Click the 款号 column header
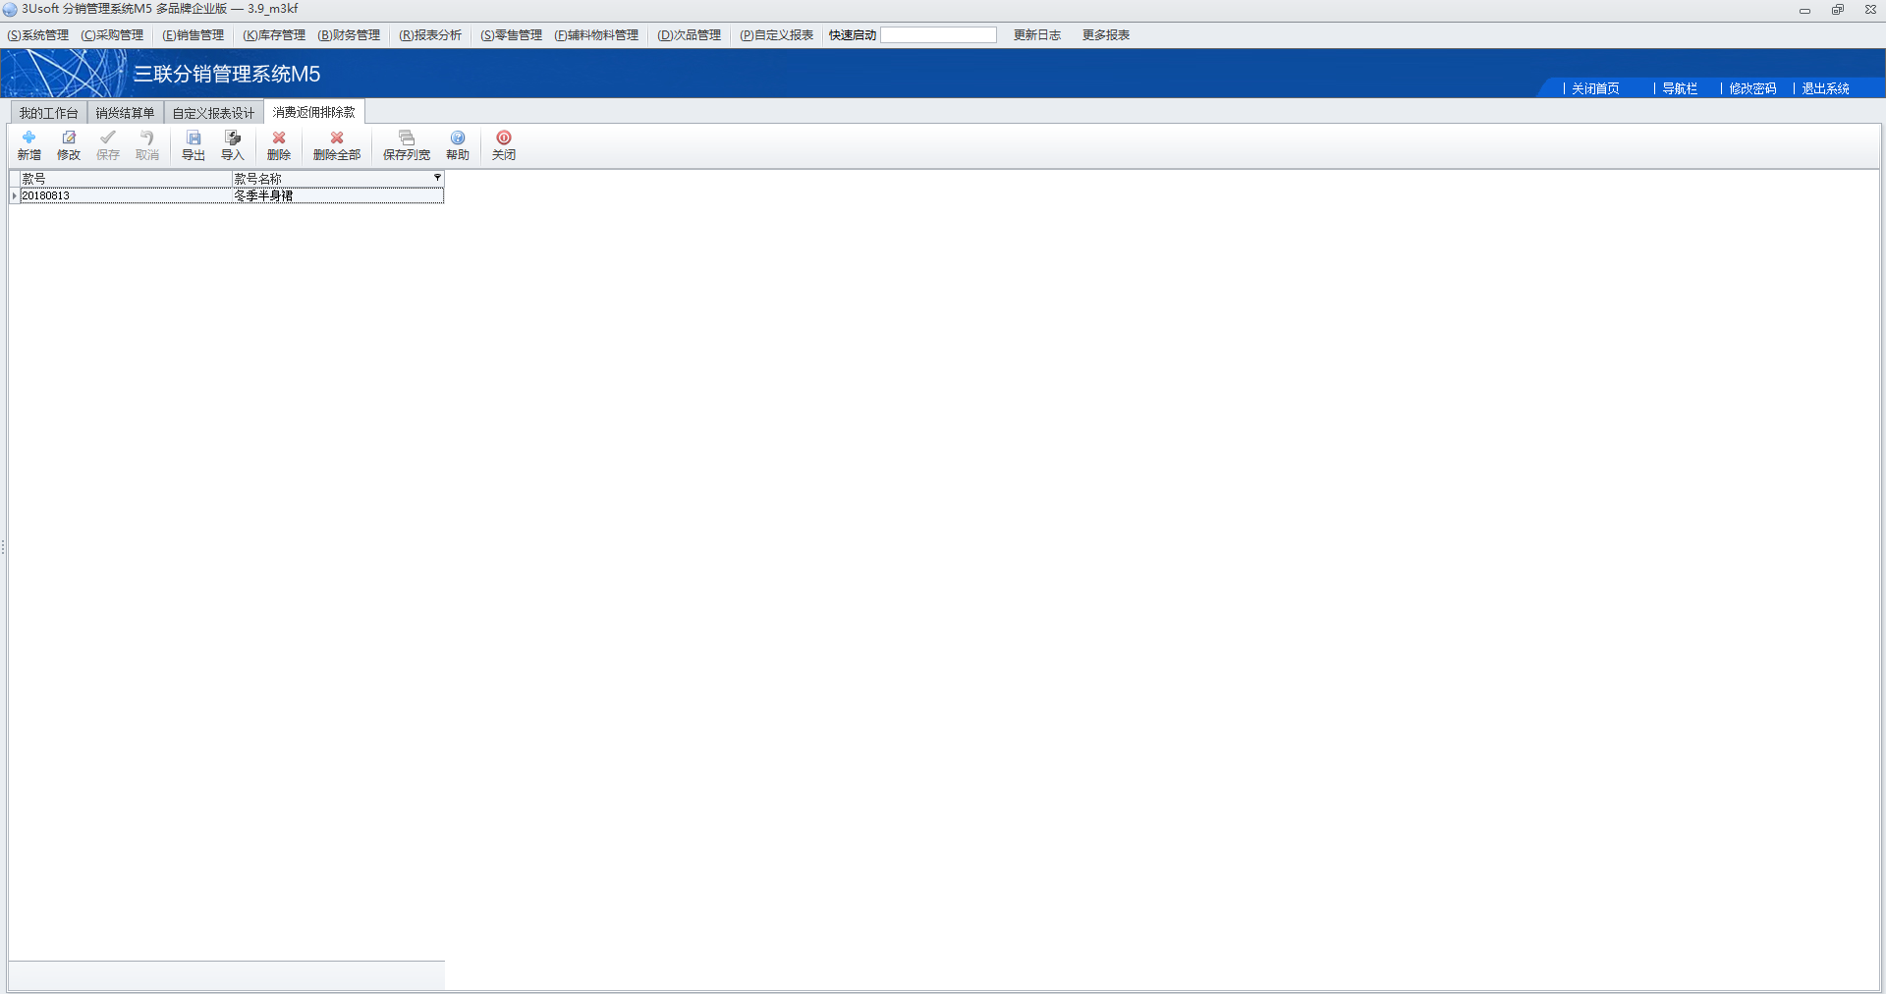The width and height of the screenshot is (1886, 994). [x=126, y=179]
